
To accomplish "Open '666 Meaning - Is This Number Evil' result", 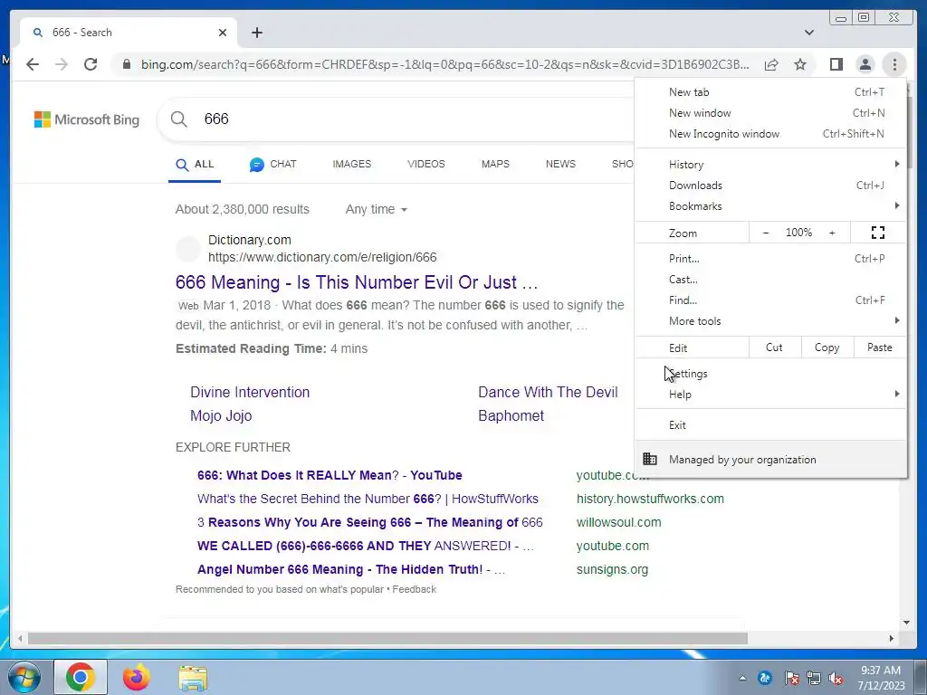I will [x=357, y=282].
